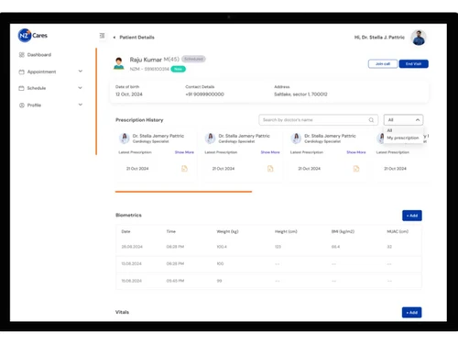Click Show More on the first prescription card
Image resolution: width=458 pixels, height=344 pixels.
pyautogui.click(x=184, y=152)
